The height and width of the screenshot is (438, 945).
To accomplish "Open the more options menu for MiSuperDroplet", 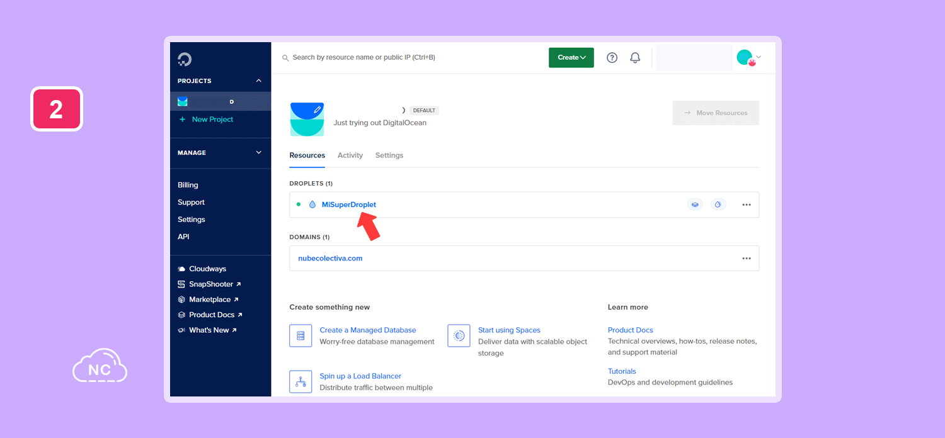I will 747,205.
